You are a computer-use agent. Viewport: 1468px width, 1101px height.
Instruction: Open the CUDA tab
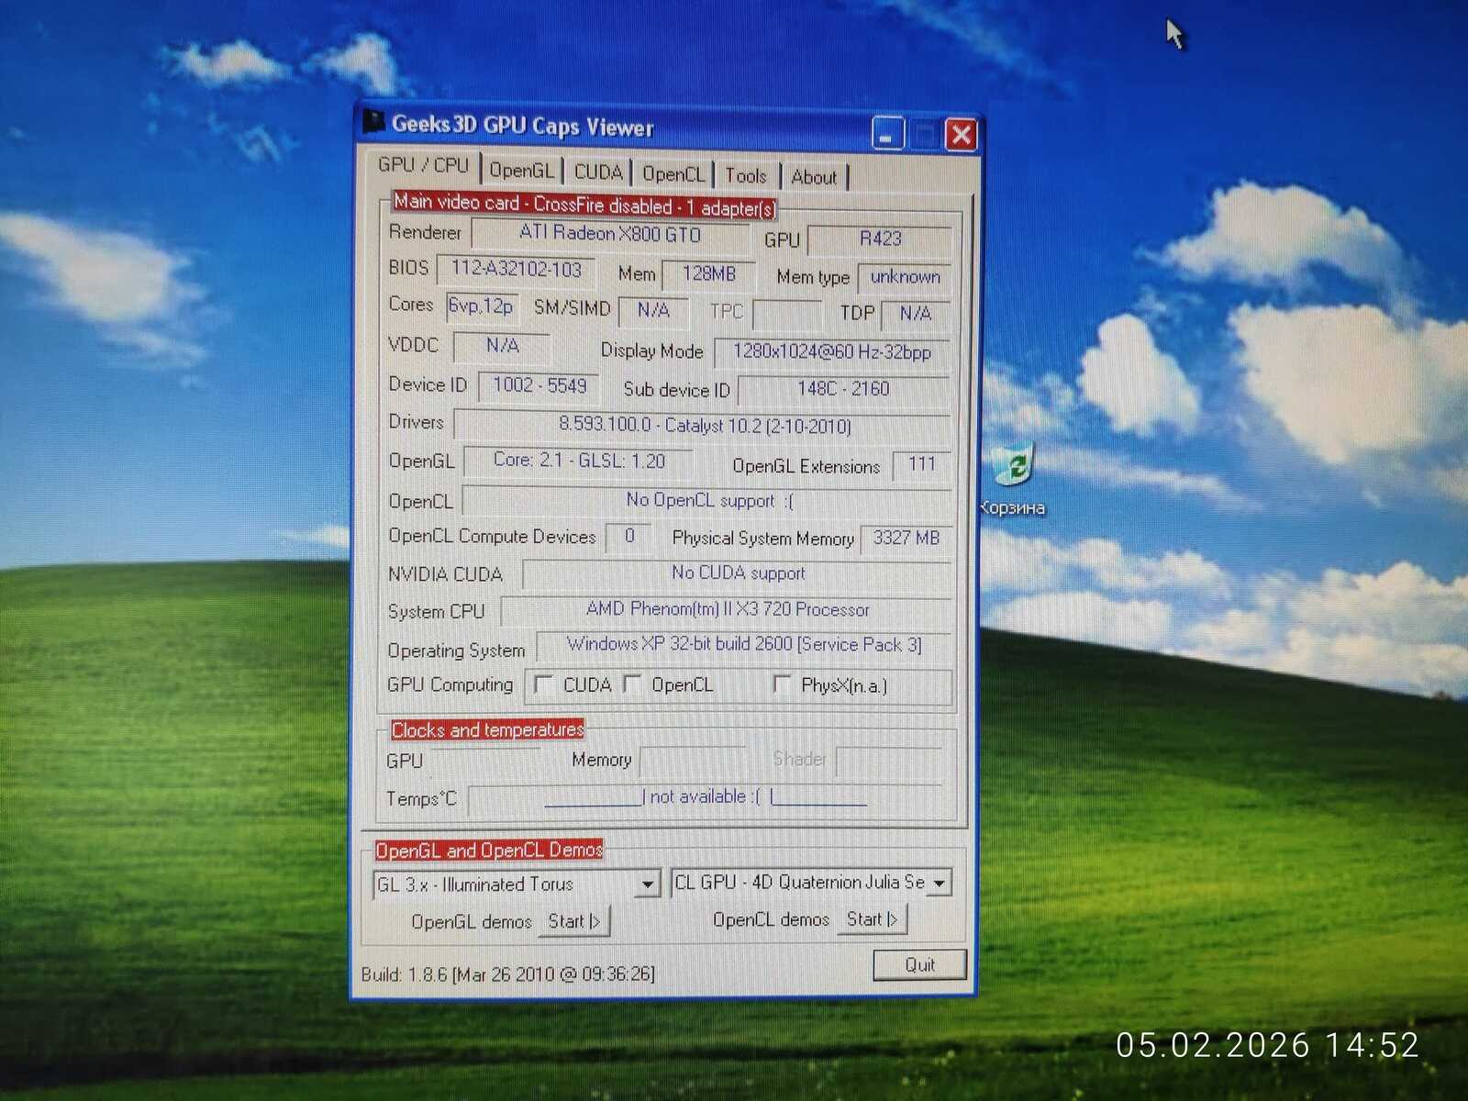[598, 172]
